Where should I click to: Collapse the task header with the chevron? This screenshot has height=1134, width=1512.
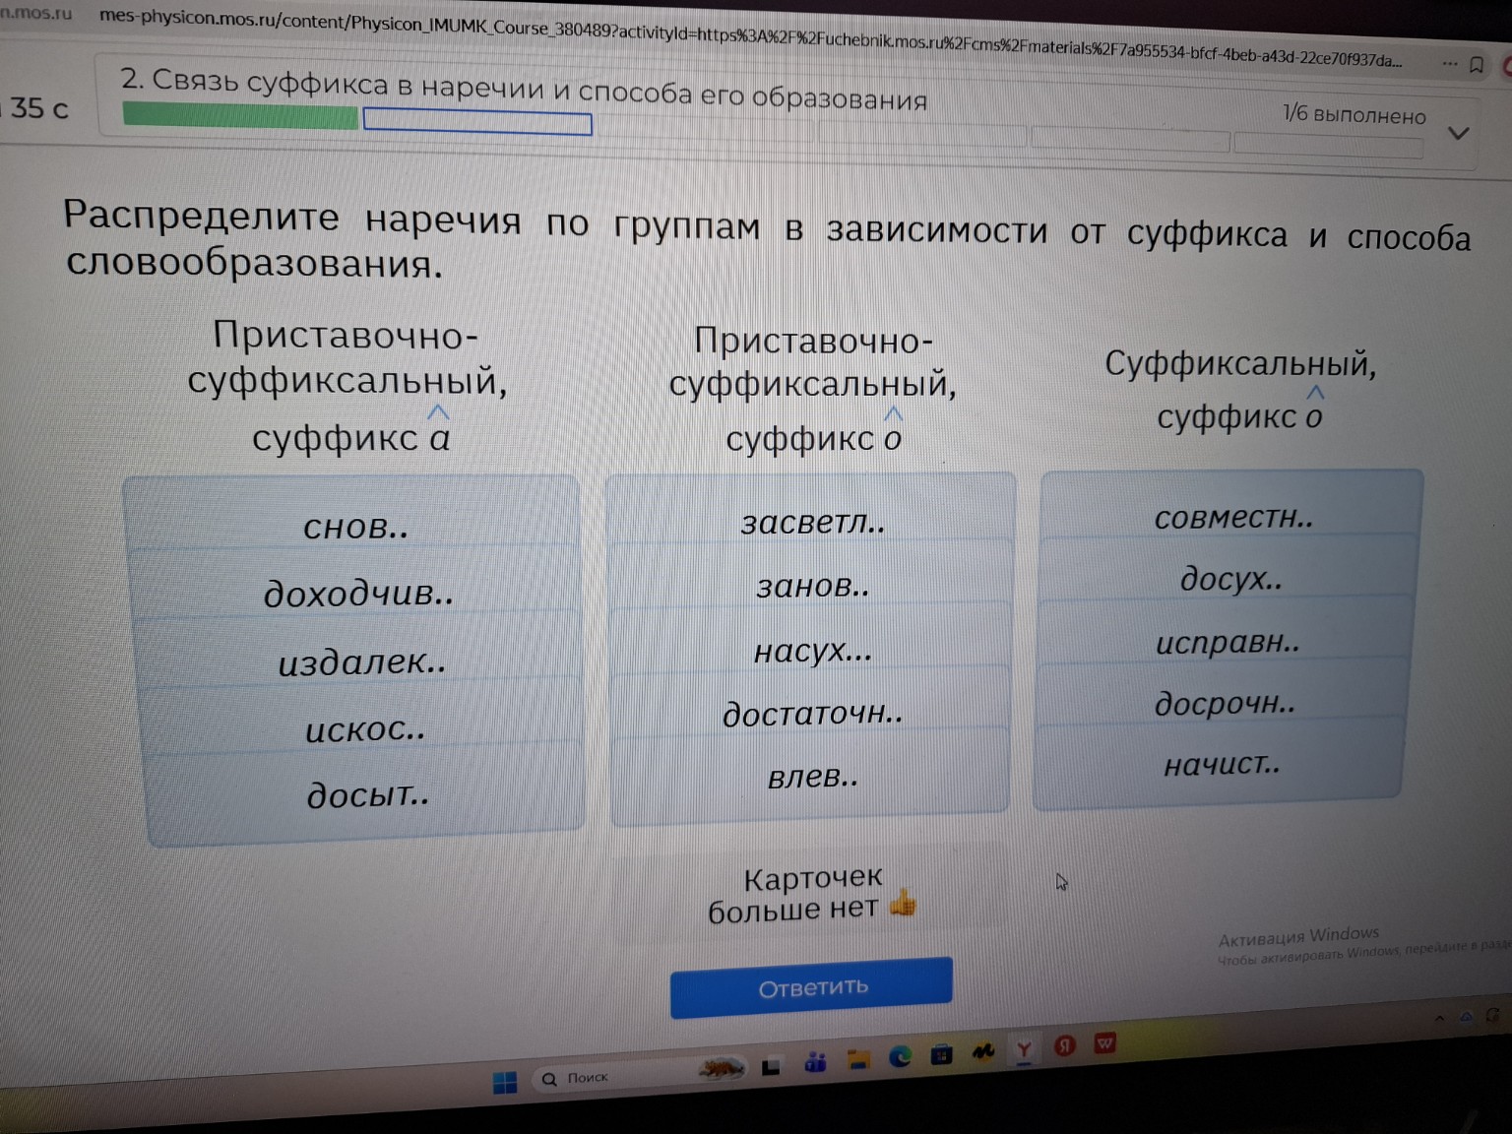(x=1458, y=134)
